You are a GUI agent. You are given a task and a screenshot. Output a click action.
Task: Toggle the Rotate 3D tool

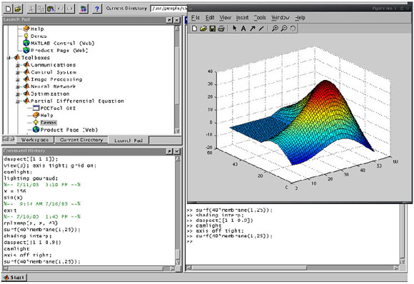293,29
